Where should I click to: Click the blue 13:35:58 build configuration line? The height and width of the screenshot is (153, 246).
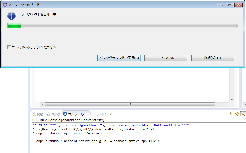pos(111,125)
